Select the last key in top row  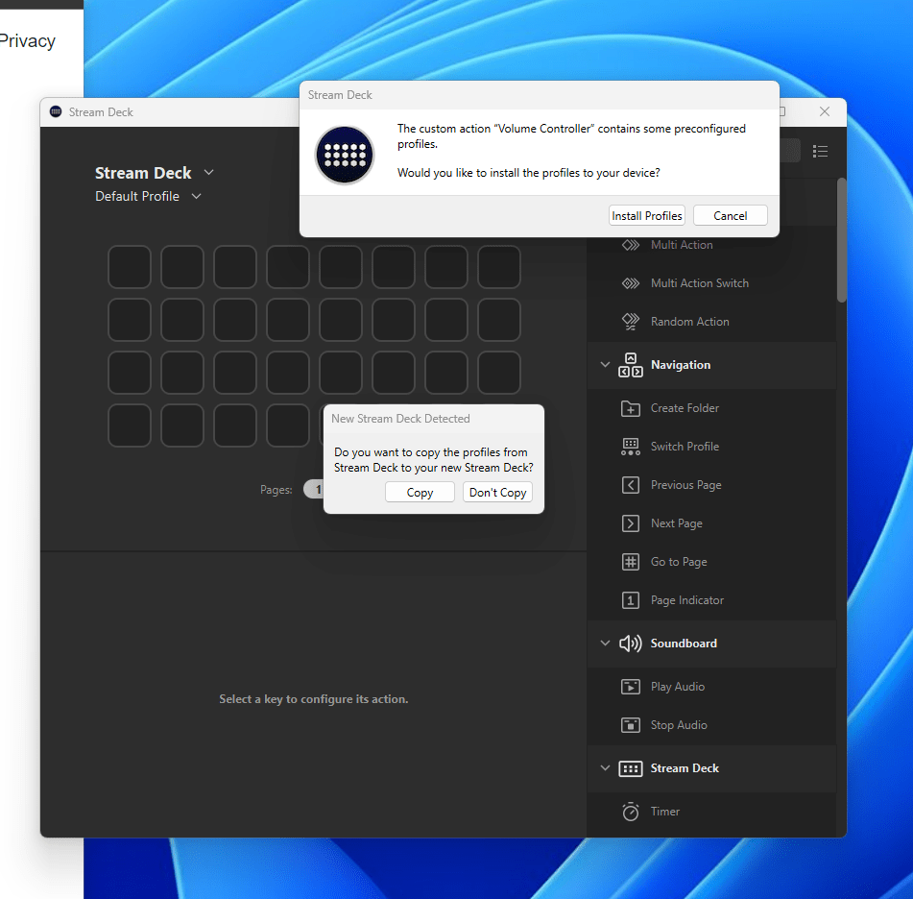[x=499, y=267]
